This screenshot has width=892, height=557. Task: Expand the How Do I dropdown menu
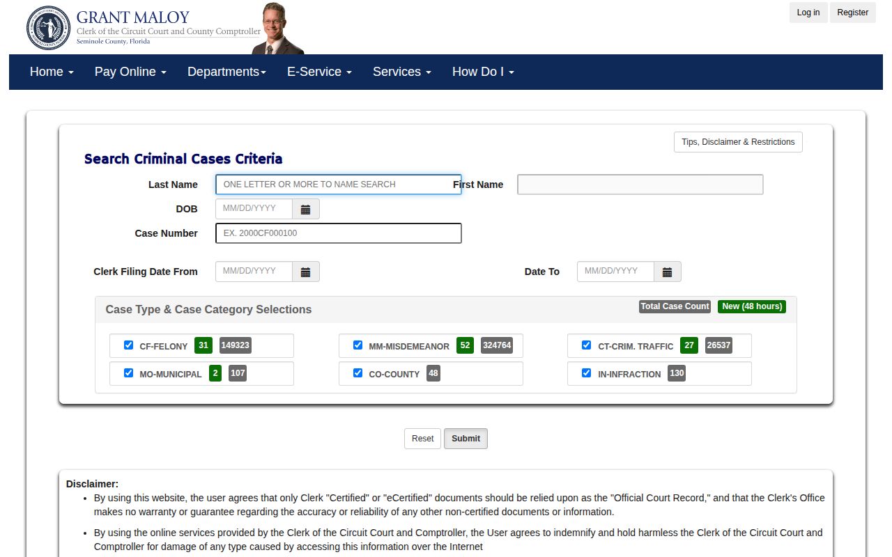(483, 72)
